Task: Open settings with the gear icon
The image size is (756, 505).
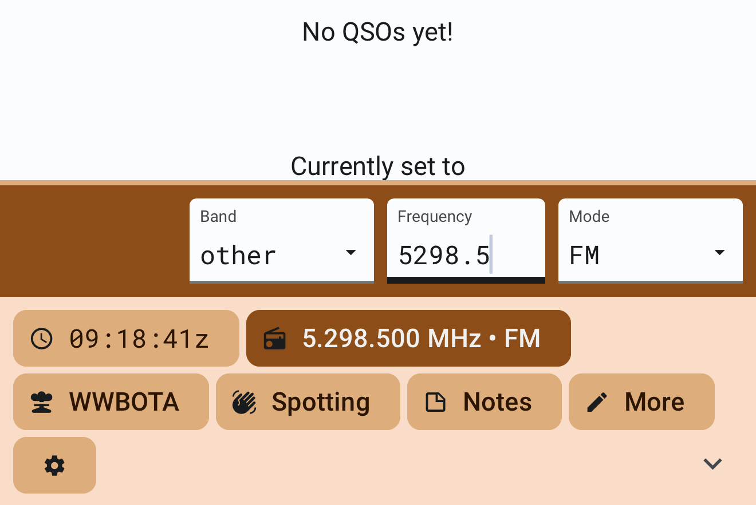Action: coord(54,466)
